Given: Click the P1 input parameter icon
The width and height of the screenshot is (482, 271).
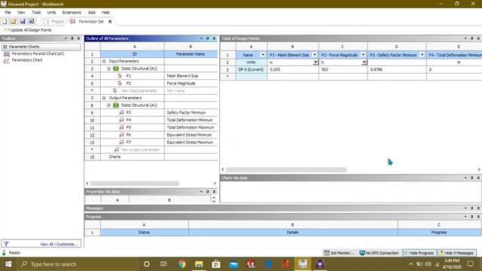Looking at the screenshot, I should 120,76.
